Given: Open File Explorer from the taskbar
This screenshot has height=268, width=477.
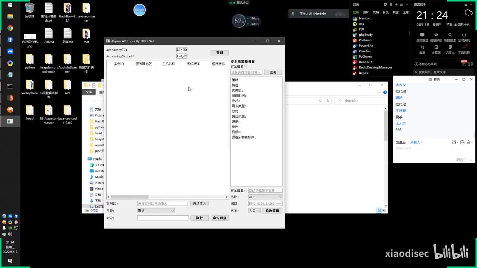Looking at the screenshot, I should tap(10, 17).
